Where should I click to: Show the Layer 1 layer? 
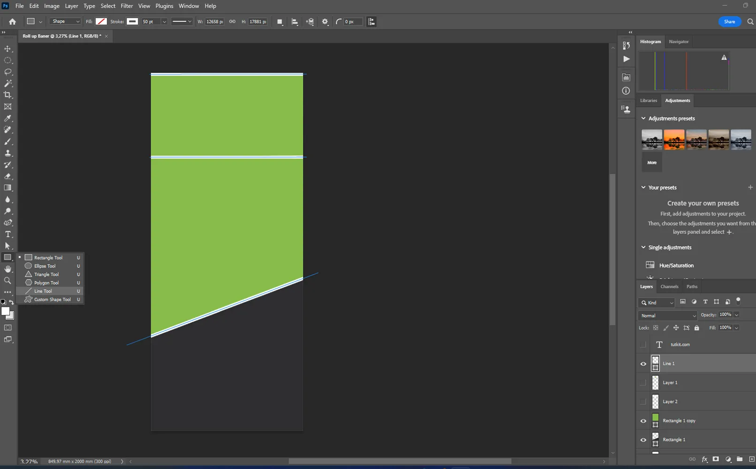(643, 383)
